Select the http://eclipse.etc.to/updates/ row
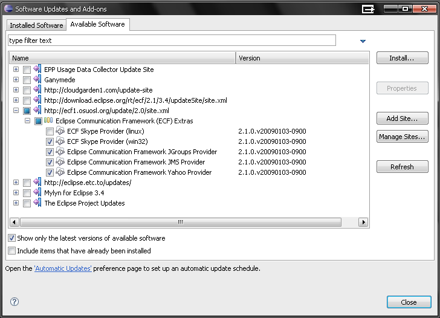Viewport: 440px width, 318px height. 88,183
